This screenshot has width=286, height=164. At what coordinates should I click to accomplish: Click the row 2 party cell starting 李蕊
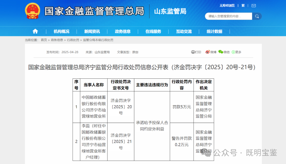[x=94, y=141]
